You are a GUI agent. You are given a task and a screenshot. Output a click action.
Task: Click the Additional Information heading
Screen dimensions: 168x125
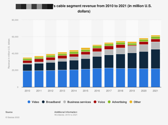click(x=66, y=112)
